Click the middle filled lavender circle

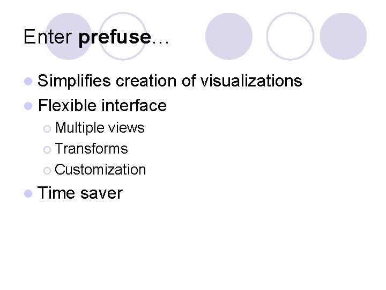[229, 36]
